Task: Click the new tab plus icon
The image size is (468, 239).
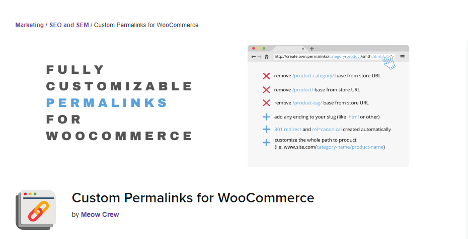Action: tap(312, 49)
